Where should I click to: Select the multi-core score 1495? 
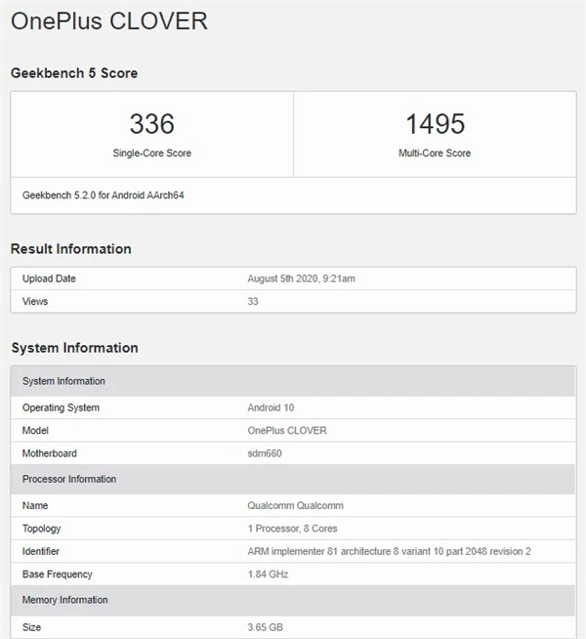[435, 123]
